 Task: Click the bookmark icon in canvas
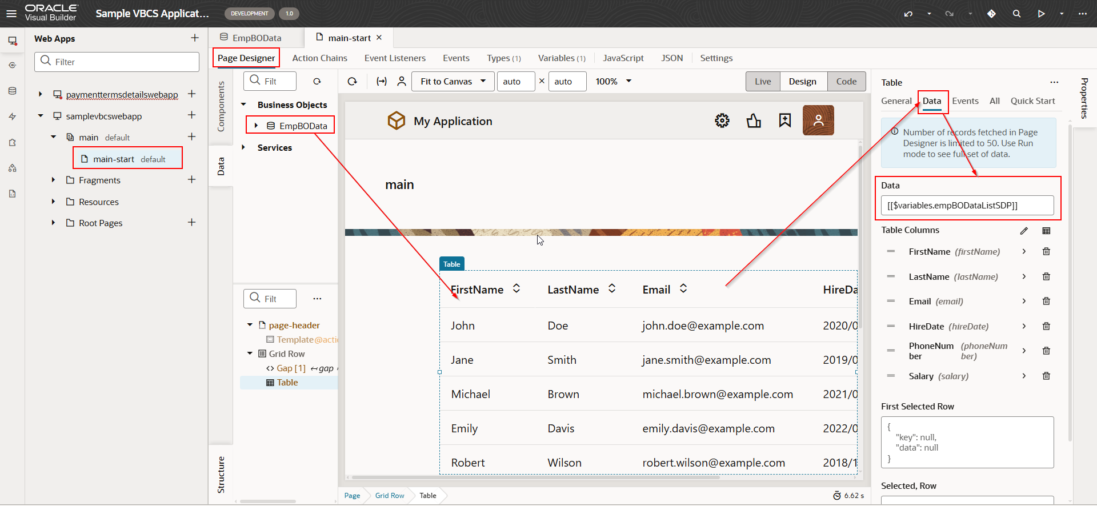click(x=785, y=121)
